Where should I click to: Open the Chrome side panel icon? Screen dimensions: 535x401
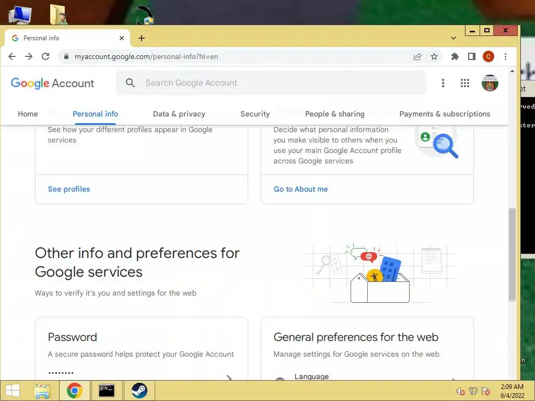tap(472, 56)
